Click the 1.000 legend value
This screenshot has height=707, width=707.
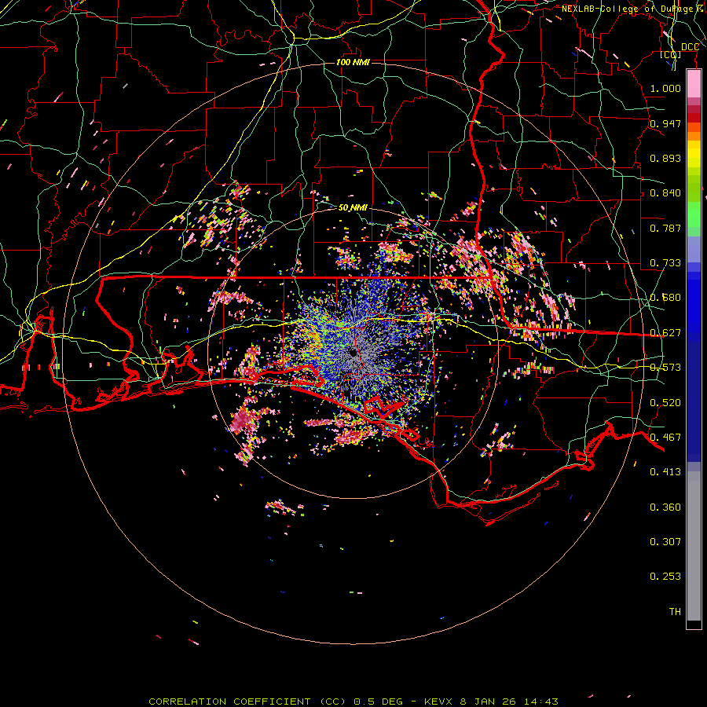(x=665, y=88)
